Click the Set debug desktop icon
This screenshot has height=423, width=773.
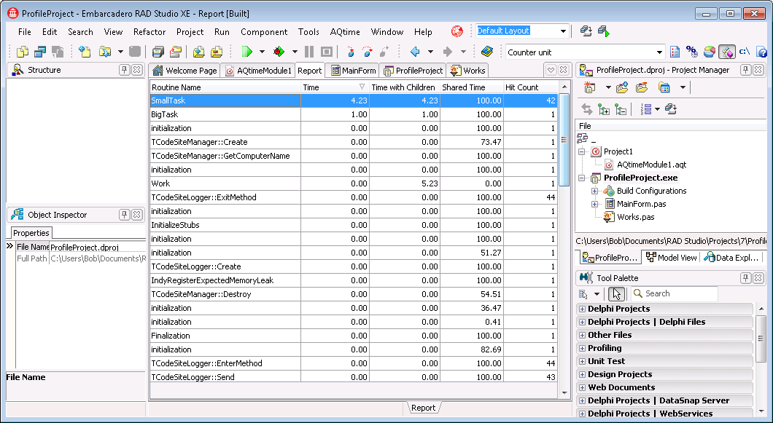(604, 31)
